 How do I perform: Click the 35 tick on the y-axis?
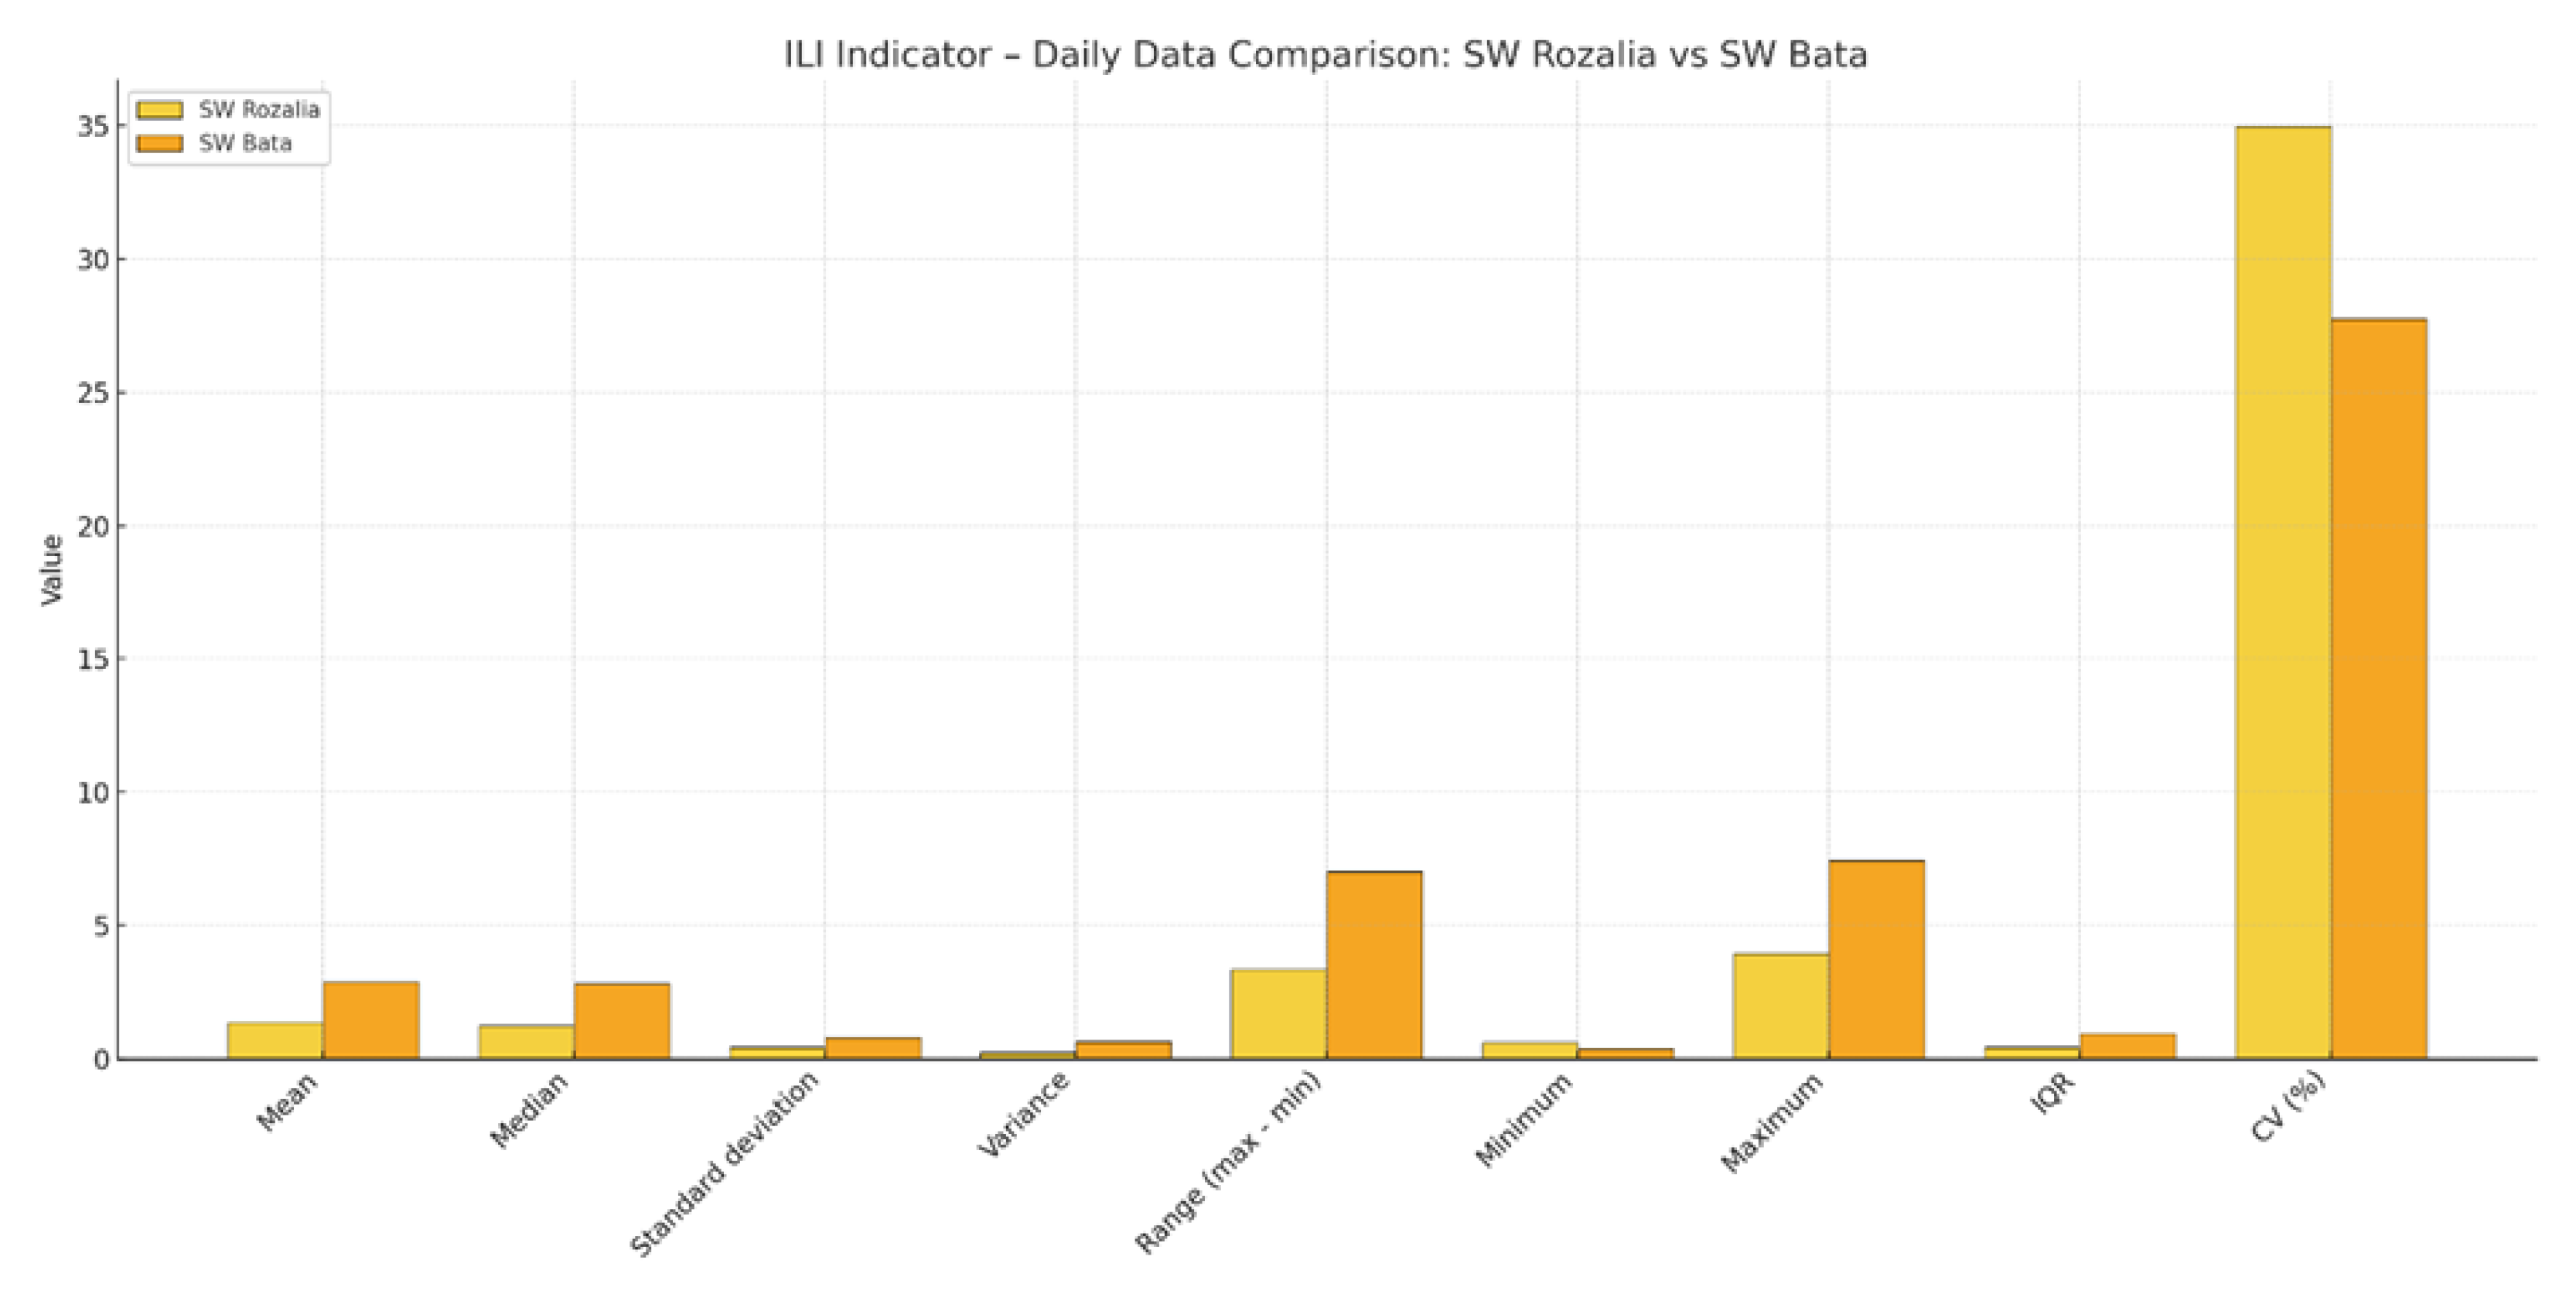(93, 127)
